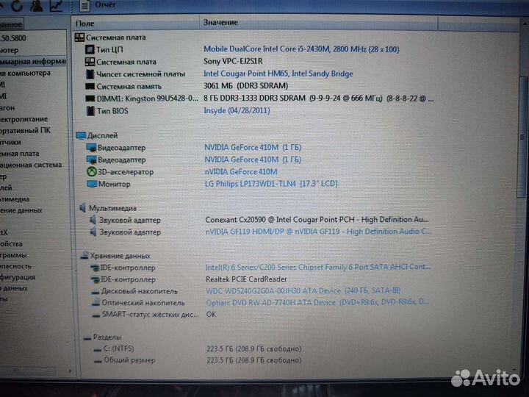Select База данных in the sidebar tree
The height and width of the screenshot is (397, 529).
coord(14,288)
